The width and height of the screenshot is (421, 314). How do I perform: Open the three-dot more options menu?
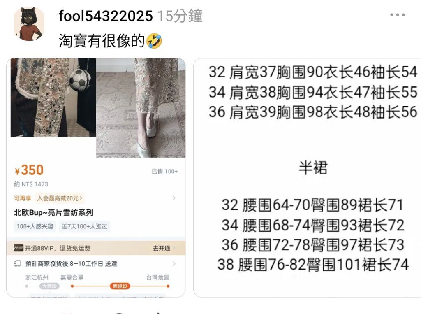(x=398, y=15)
